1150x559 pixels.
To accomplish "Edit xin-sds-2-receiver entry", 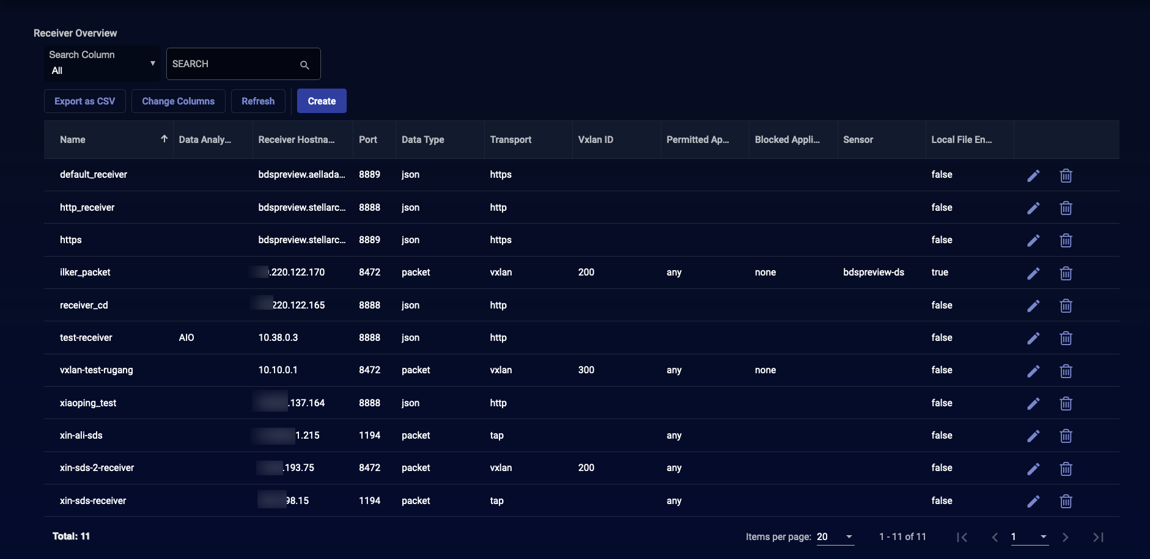I will coord(1033,469).
